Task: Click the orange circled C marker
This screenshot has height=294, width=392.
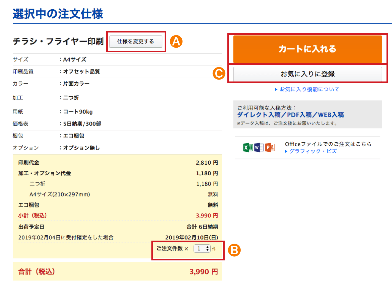Action: pos(219,73)
